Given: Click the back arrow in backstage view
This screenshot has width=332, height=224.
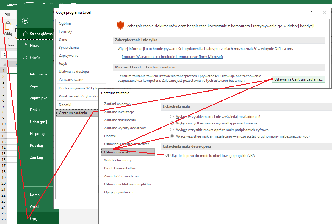Looking at the screenshot, I should (x=25, y=20).
